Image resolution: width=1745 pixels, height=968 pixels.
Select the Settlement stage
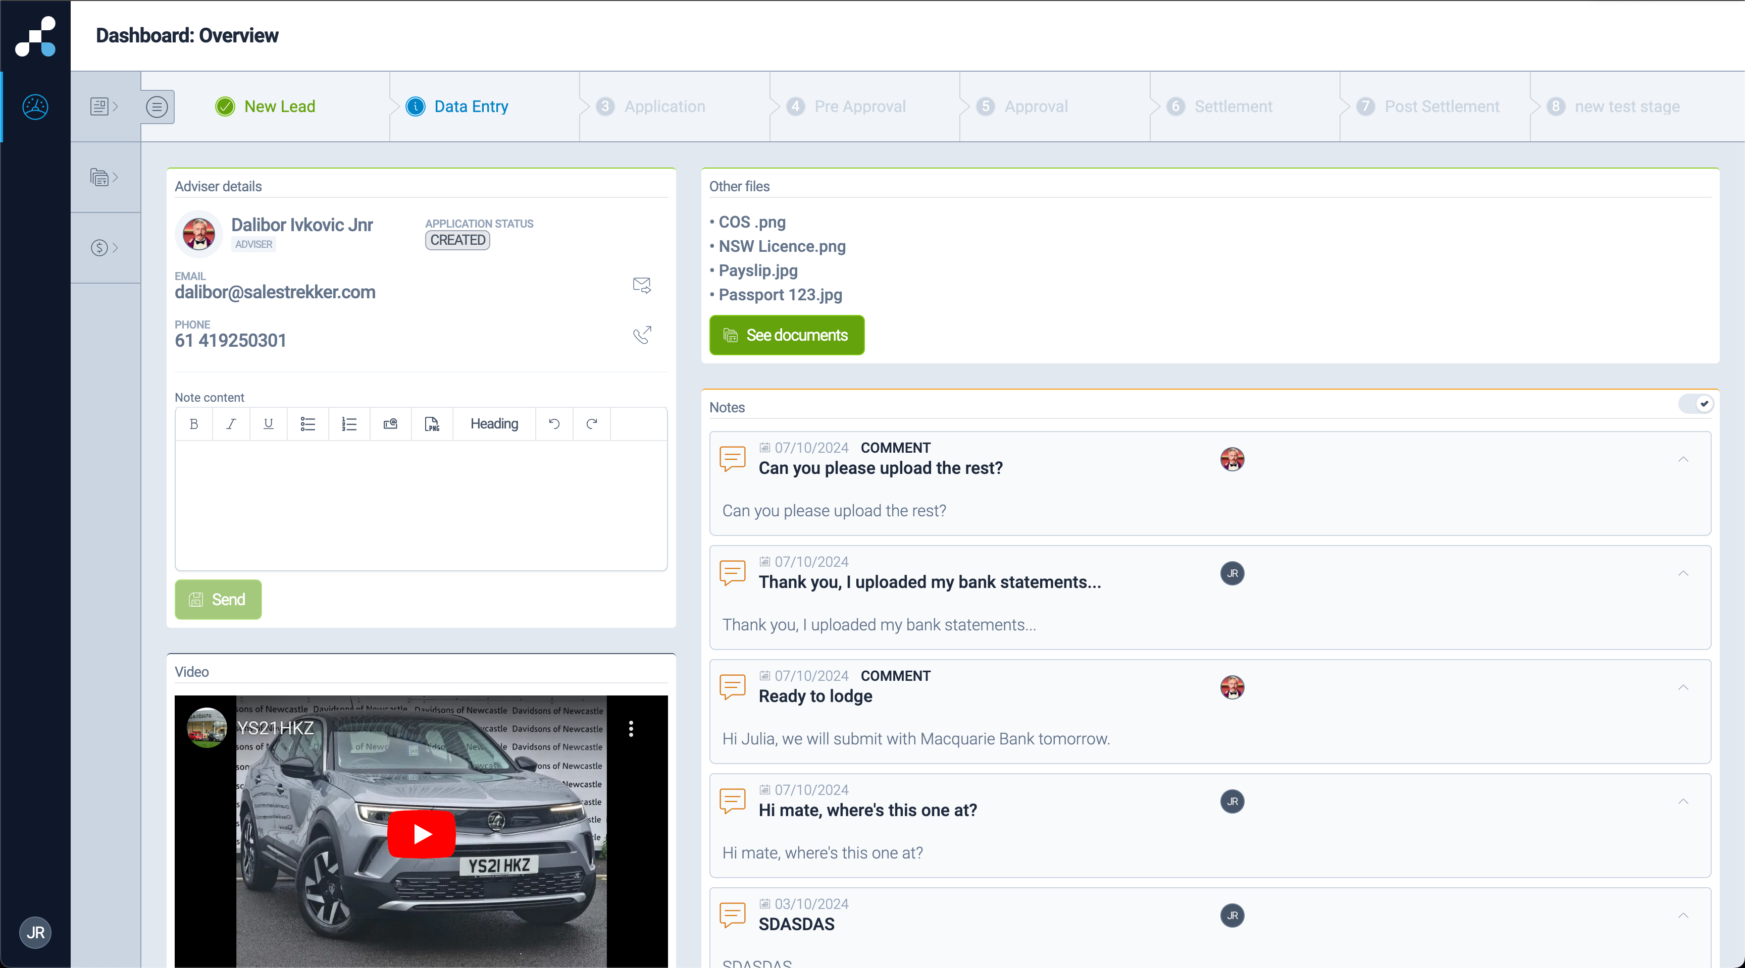pos(1220,107)
